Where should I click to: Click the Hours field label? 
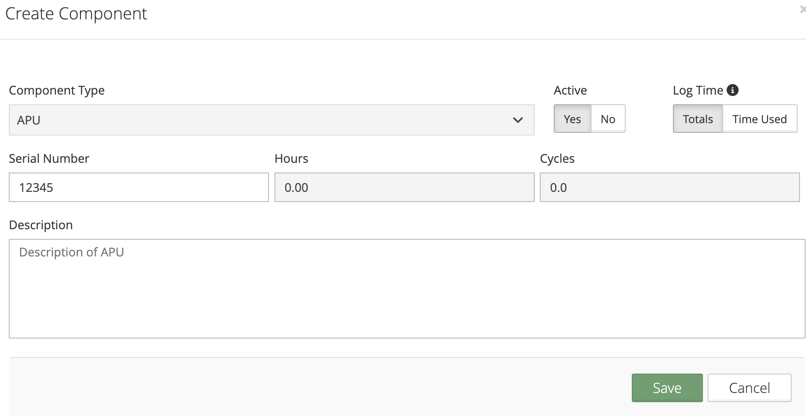coord(291,159)
